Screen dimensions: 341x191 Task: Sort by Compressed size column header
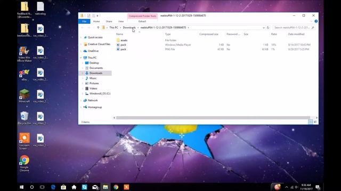[209, 34]
